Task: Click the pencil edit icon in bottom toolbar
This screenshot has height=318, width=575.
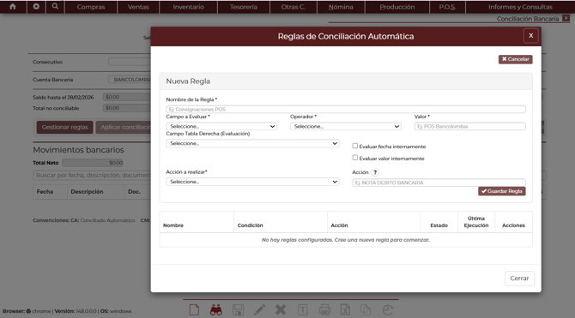Action: coord(259,310)
